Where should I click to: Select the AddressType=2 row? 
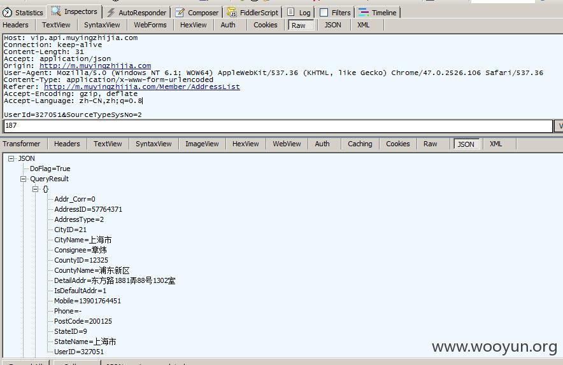point(79,219)
